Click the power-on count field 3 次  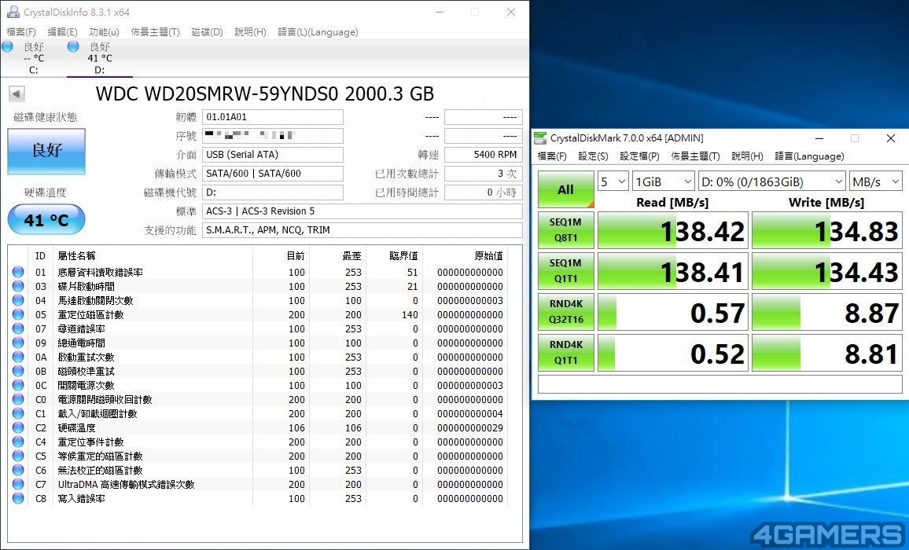(x=484, y=174)
